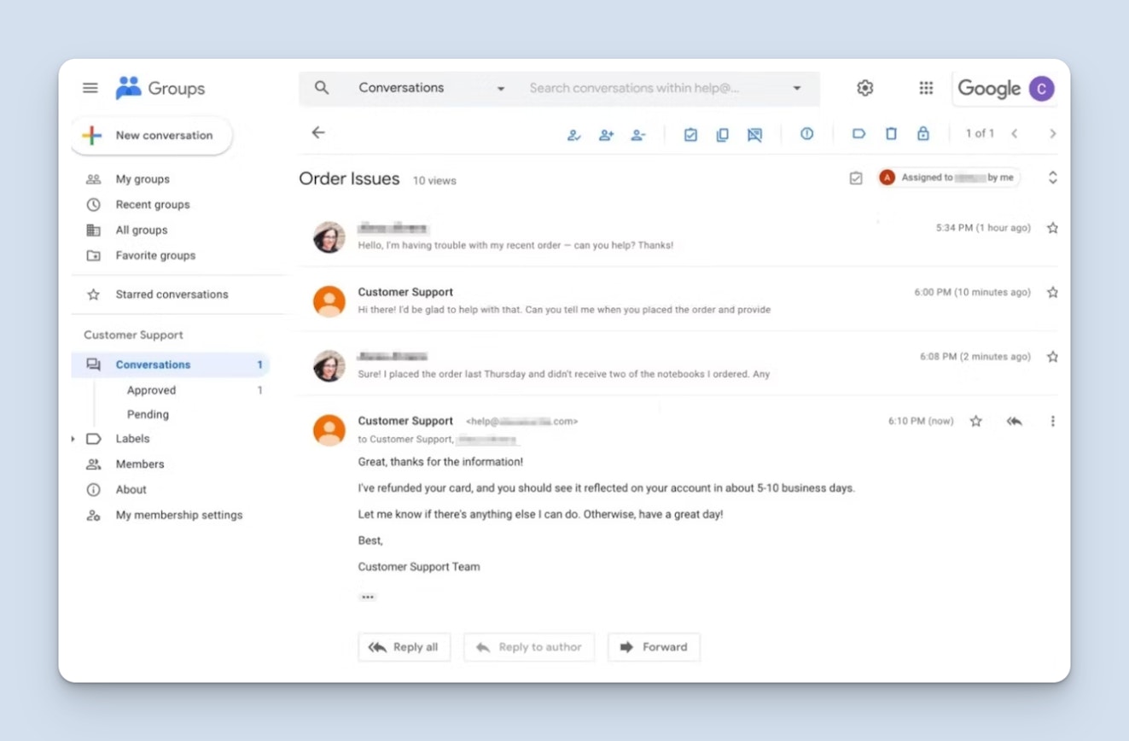Expand the Labels section in sidebar
This screenshot has height=741, width=1129.
coord(73,439)
